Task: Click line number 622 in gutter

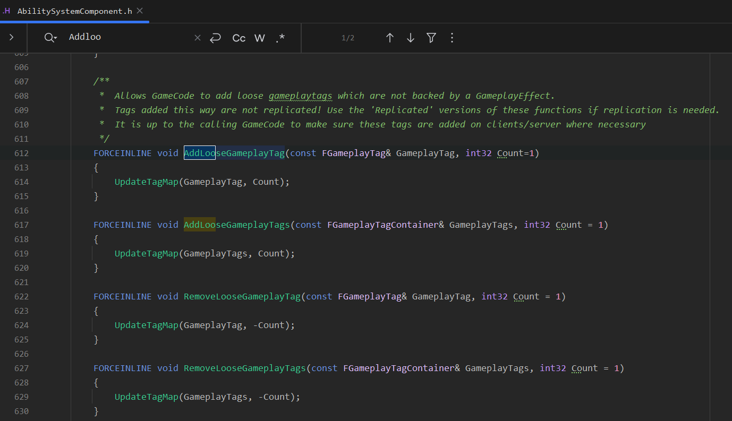Action: click(21, 296)
